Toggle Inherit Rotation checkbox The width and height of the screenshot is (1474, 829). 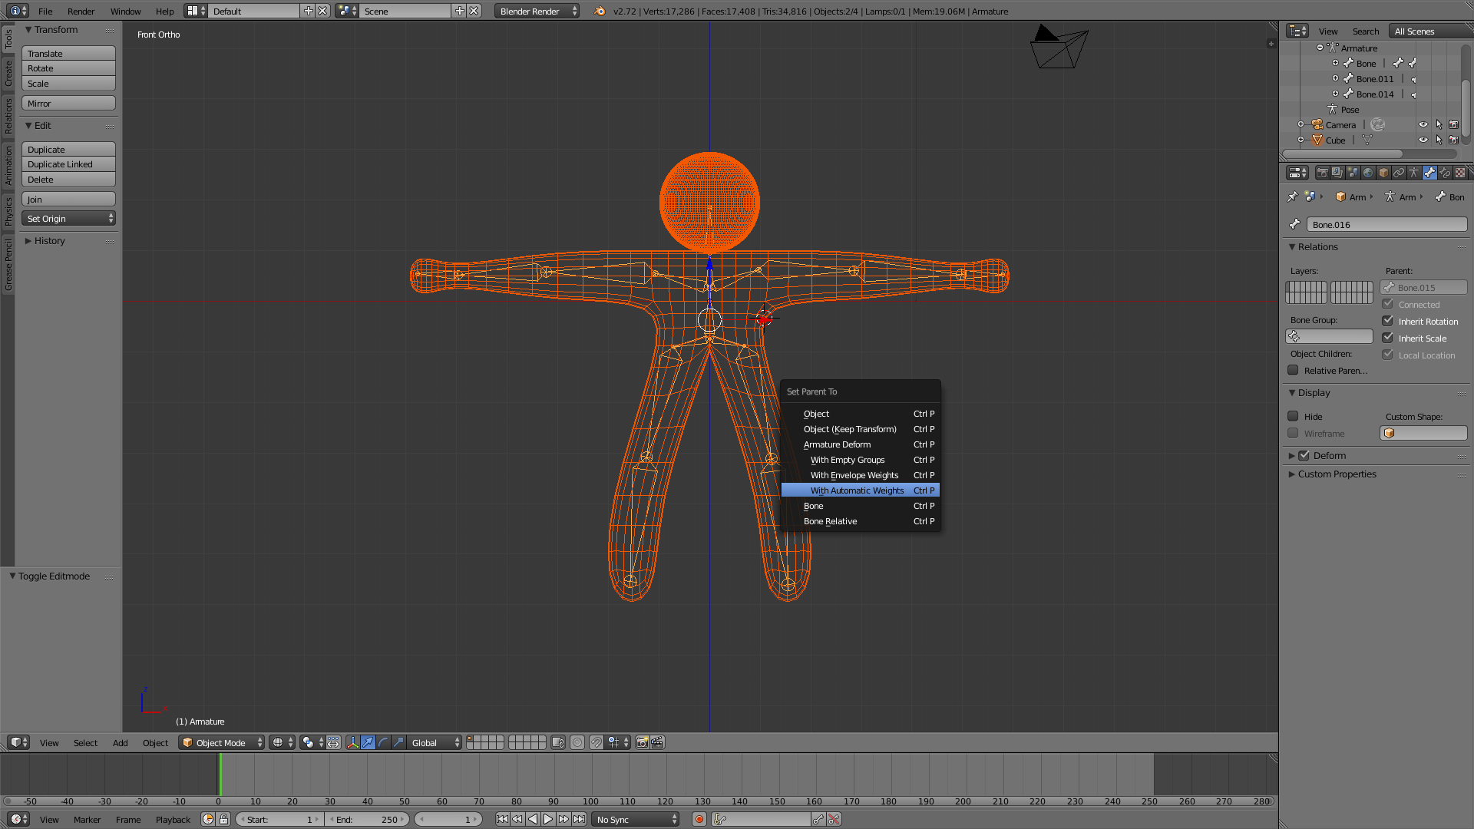coord(1388,321)
